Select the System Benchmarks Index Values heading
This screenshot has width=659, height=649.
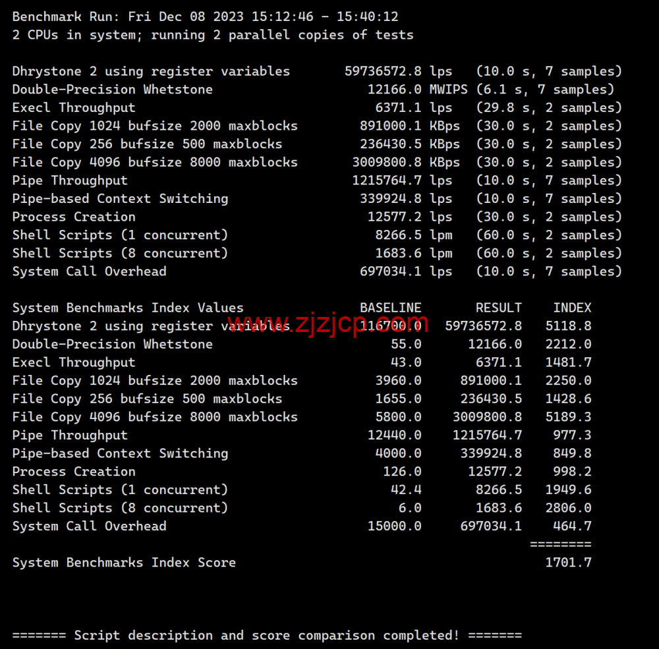(x=122, y=307)
